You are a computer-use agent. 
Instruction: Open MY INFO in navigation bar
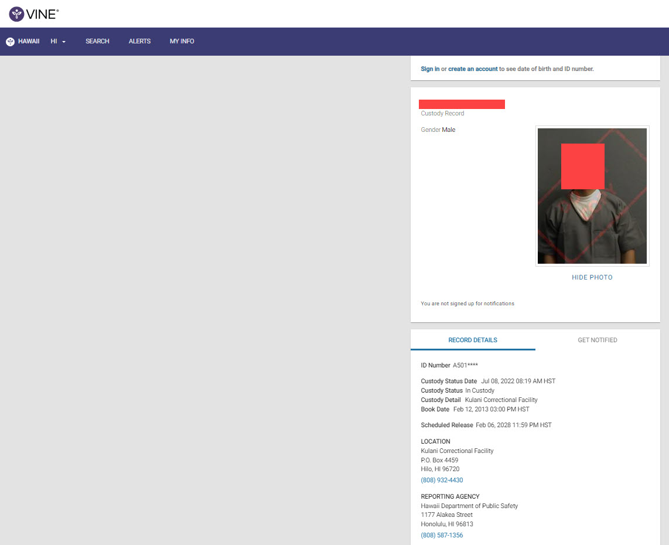click(182, 42)
